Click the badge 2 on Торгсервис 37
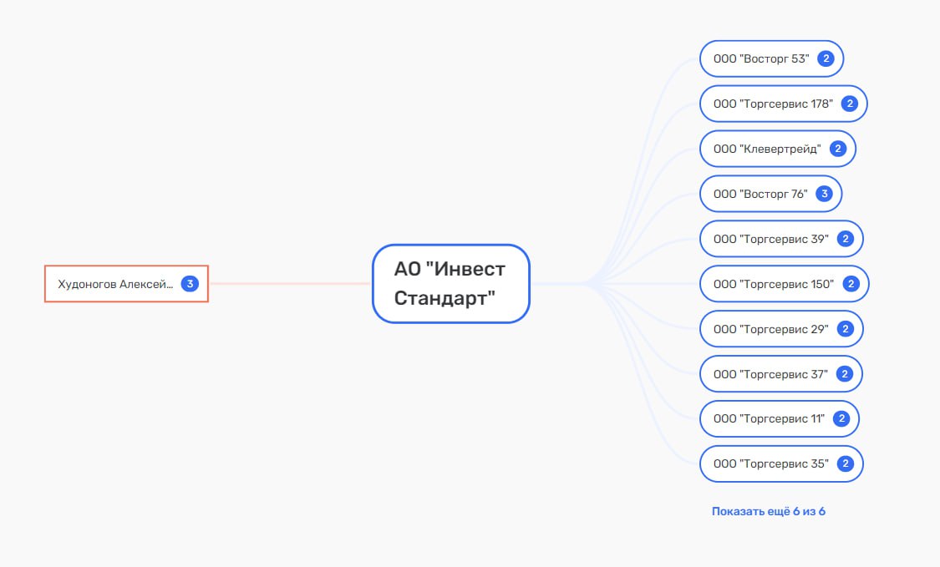This screenshot has width=940, height=567. coord(844,374)
